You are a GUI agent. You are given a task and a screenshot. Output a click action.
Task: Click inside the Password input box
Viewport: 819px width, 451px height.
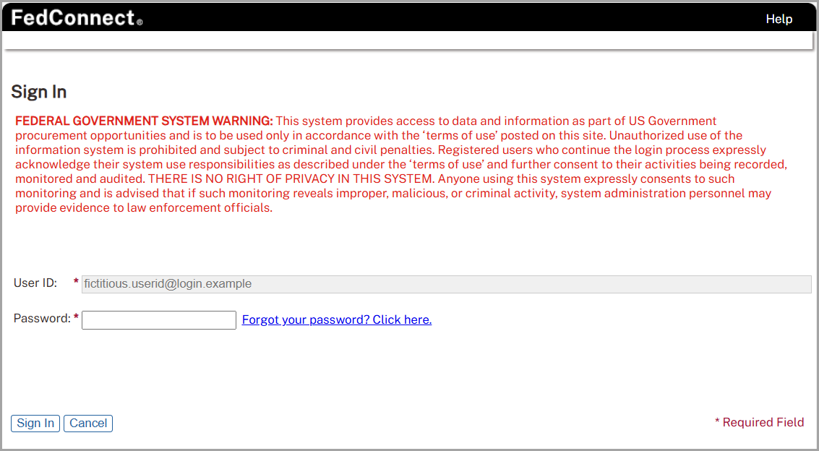point(158,319)
